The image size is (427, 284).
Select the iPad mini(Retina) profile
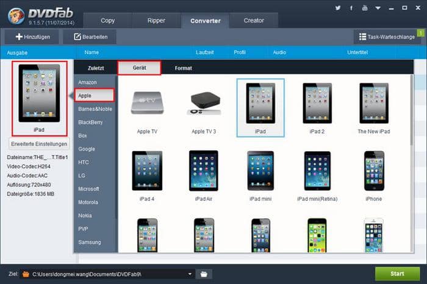click(x=317, y=172)
